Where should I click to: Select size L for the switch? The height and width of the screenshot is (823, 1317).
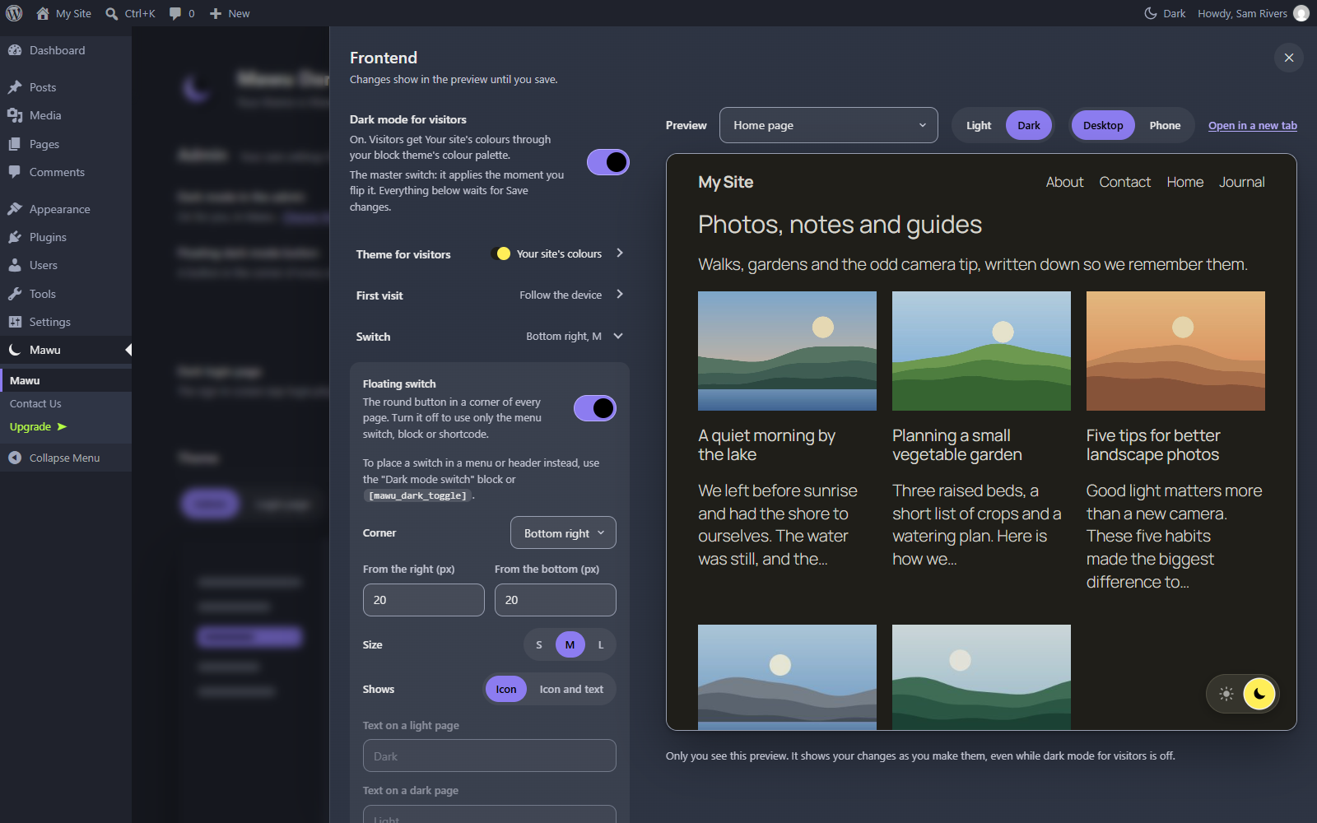601,644
